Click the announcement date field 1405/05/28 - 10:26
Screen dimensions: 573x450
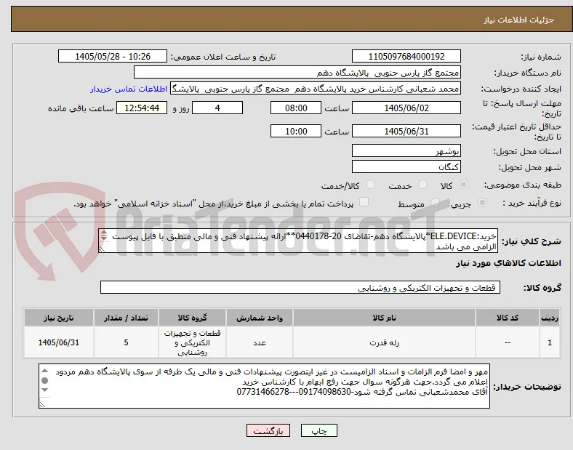tap(113, 56)
